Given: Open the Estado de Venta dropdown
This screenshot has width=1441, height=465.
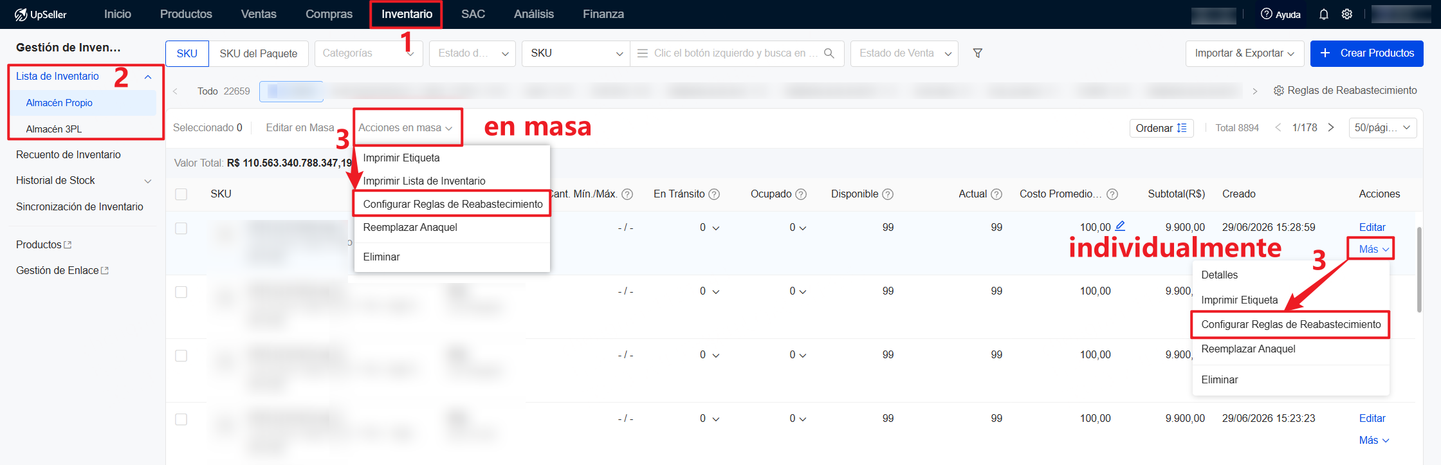Looking at the screenshot, I should (904, 53).
